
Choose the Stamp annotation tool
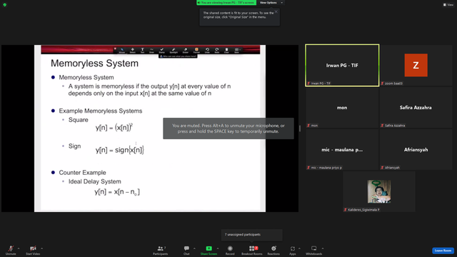162,50
